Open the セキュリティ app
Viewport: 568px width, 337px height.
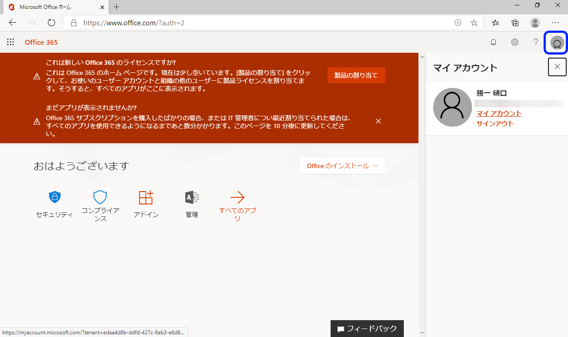(54, 204)
